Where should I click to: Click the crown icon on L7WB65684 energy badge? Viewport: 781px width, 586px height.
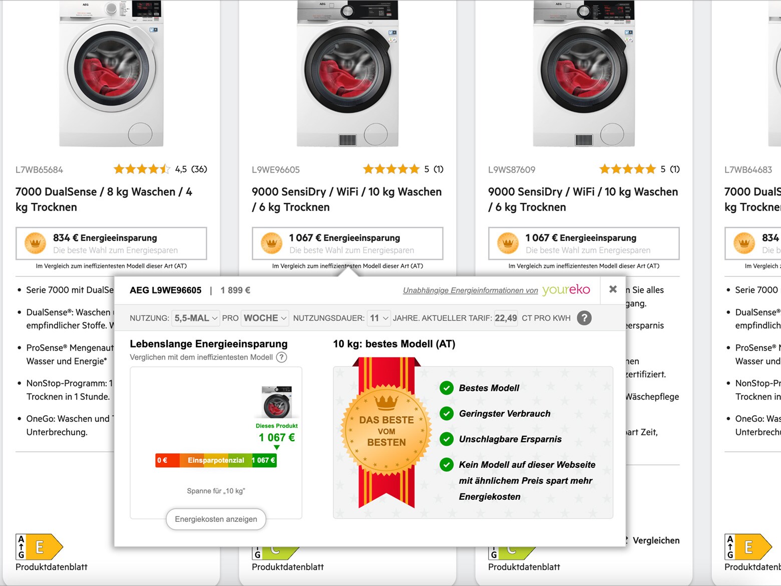[x=35, y=243]
